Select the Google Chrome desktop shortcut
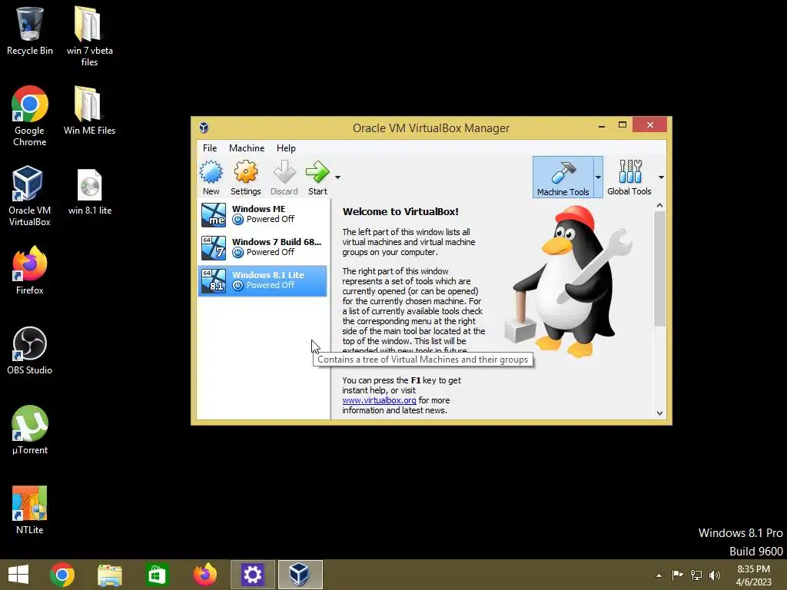The width and height of the screenshot is (787, 590). click(30, 116)
